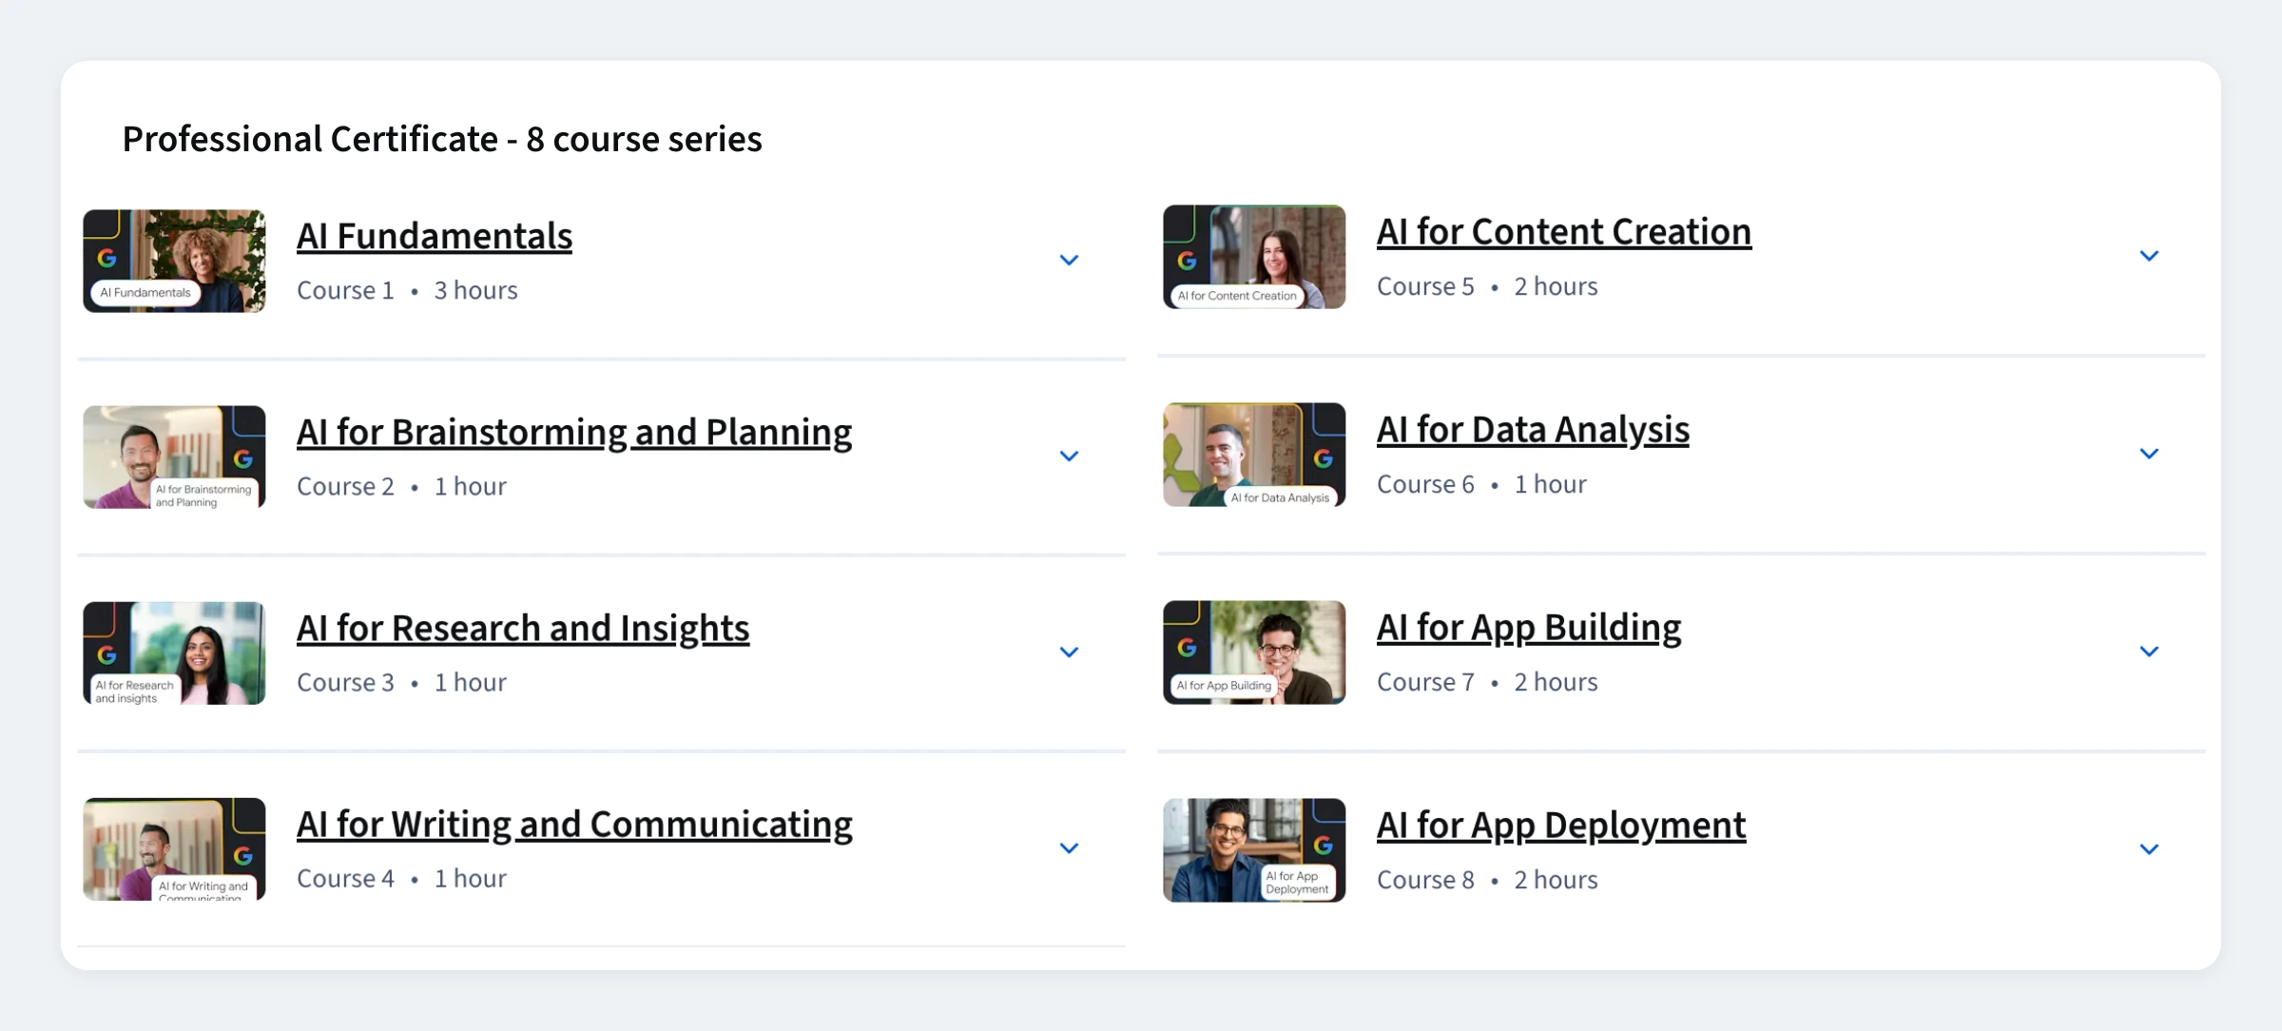Open the AI Fundamentals course link
Viewport: 2282px width, 1031px height.
point(435,236)
